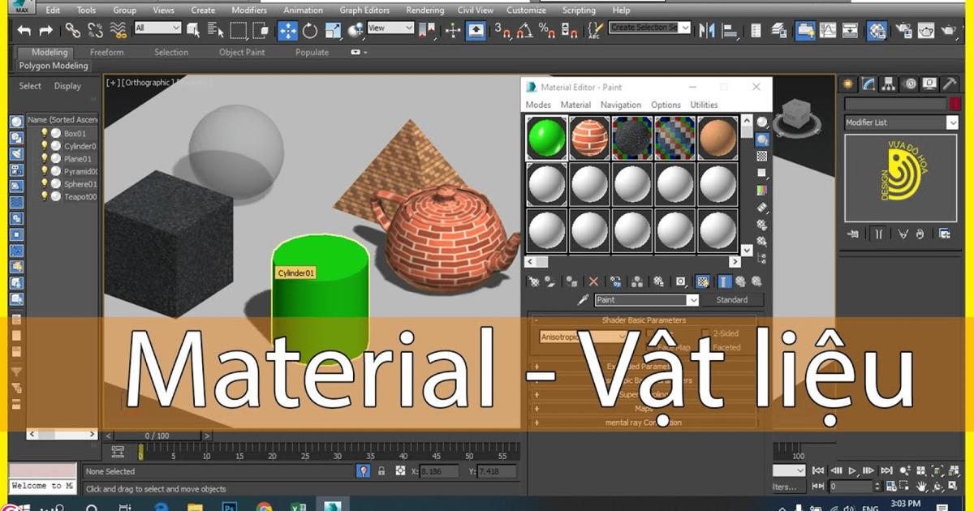
Task: Choose the Bind to Space Warp tool
Action: tap(119, 31)
